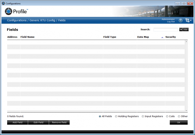Screen dimensions: 195x135
Task: Click the table scrollbar down arrow
Action: point(186,111)
